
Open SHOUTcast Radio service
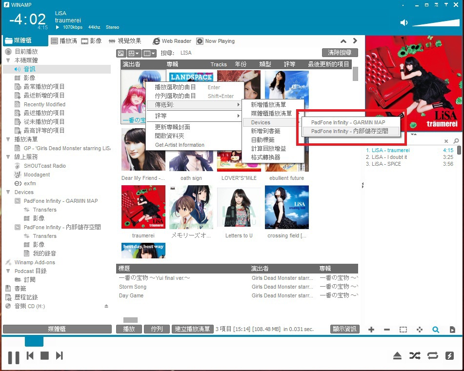45,166
